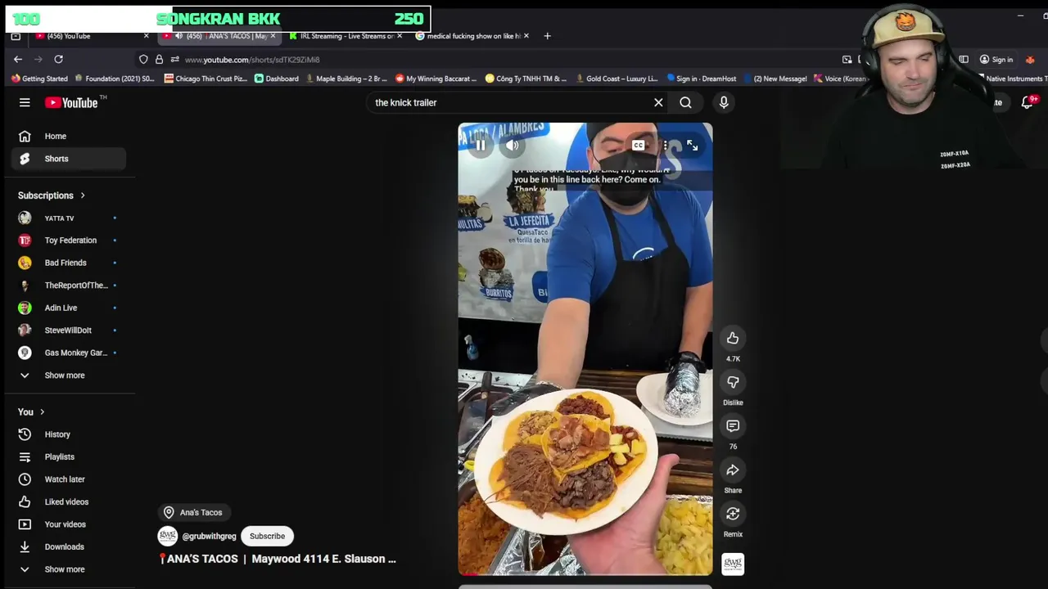Open the Maple Building bookmark
This screenshot has height=589, width=1048.
[x=346, y=79]
